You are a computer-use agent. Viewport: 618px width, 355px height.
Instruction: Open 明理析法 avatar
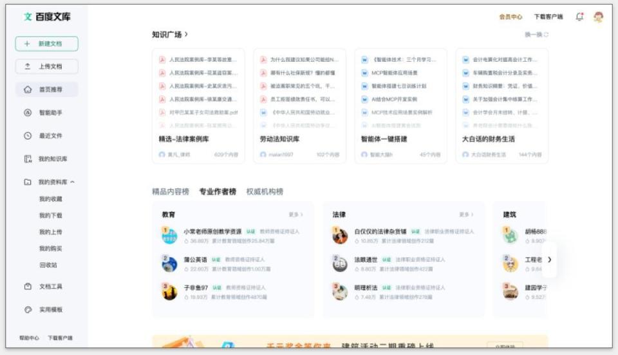(340, 292)
